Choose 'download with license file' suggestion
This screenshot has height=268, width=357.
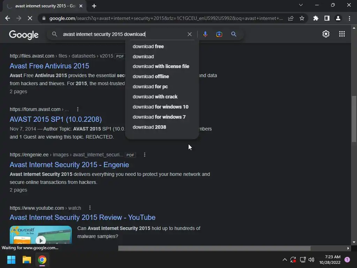click(162, 66)
